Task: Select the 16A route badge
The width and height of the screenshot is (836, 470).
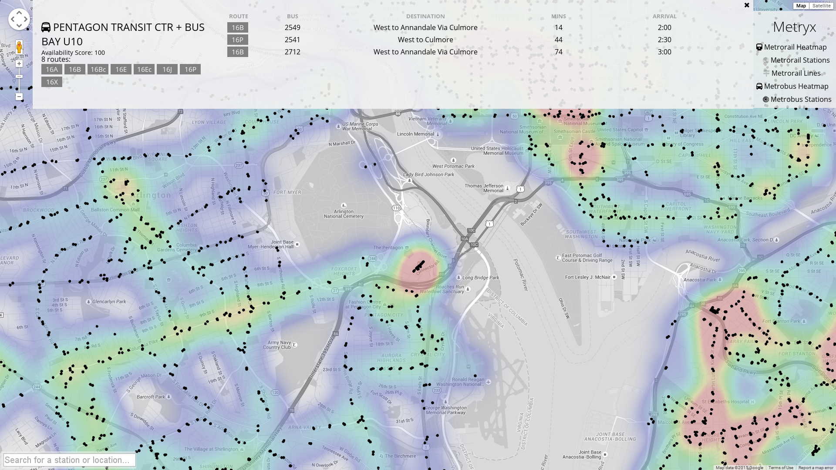Action: coord(52,69)
